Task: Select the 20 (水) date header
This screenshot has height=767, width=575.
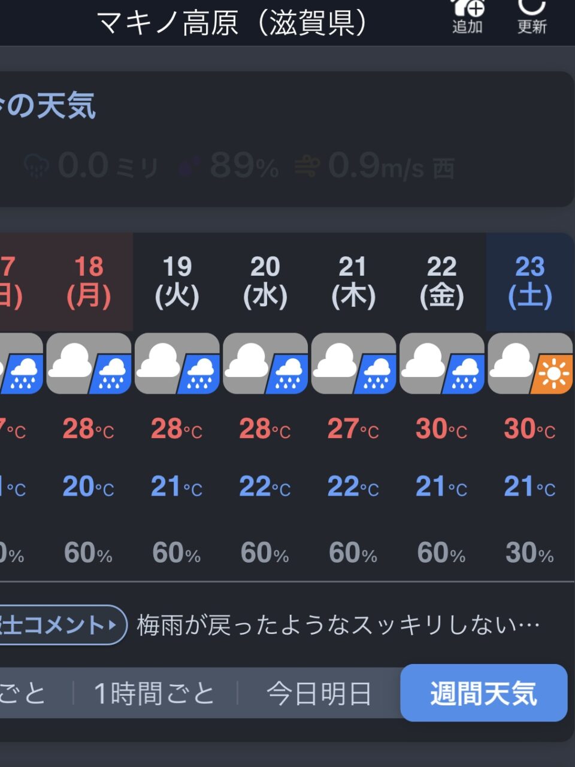Action: point(265,282)
